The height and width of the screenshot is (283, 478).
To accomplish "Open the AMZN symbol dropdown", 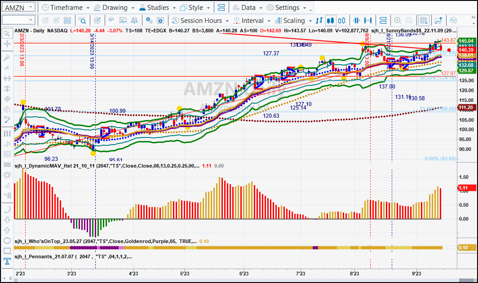I will [x=31, y=7].
